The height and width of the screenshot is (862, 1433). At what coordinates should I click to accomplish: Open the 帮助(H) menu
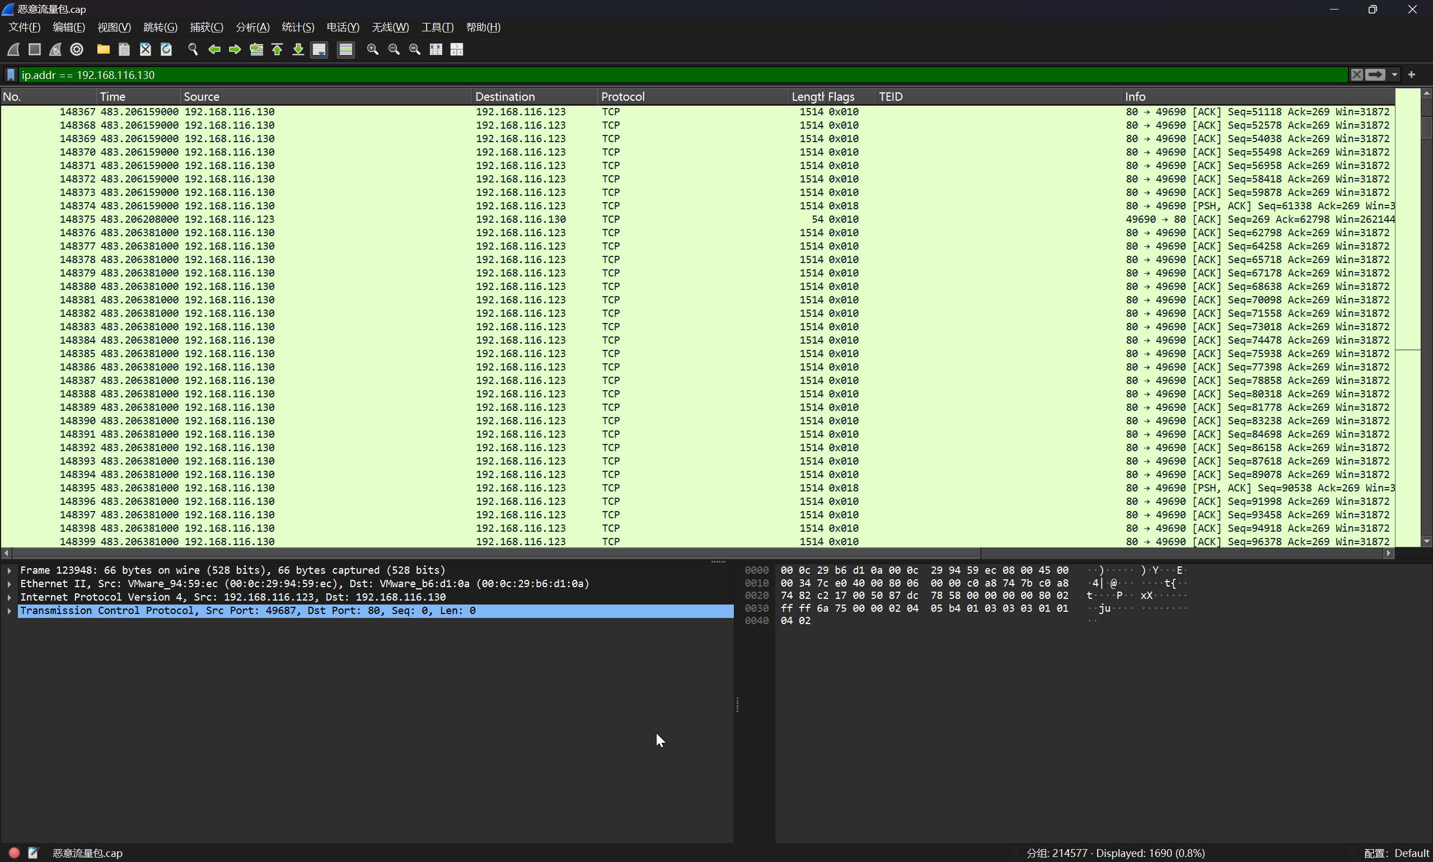[x=483, y=27]
